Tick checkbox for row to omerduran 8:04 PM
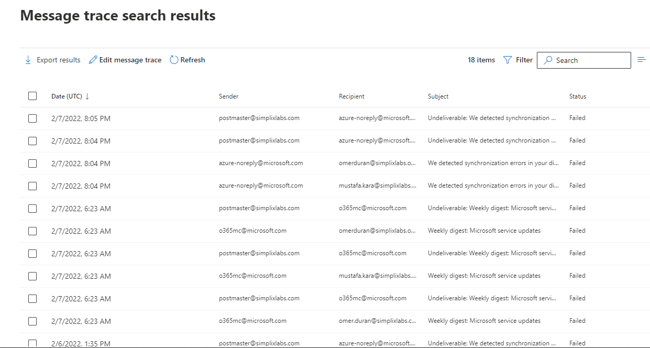Viewport: 650px width, 348px height. [32, 164]
